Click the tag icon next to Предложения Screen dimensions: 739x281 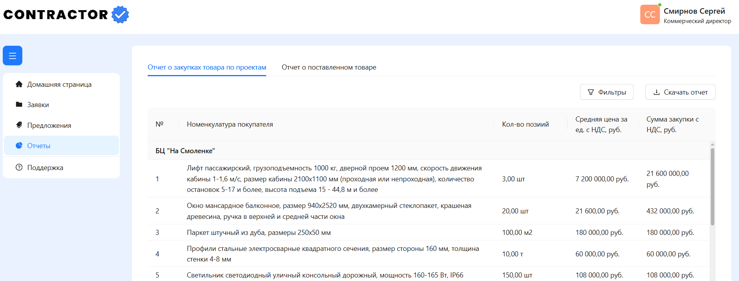point(19,125)
